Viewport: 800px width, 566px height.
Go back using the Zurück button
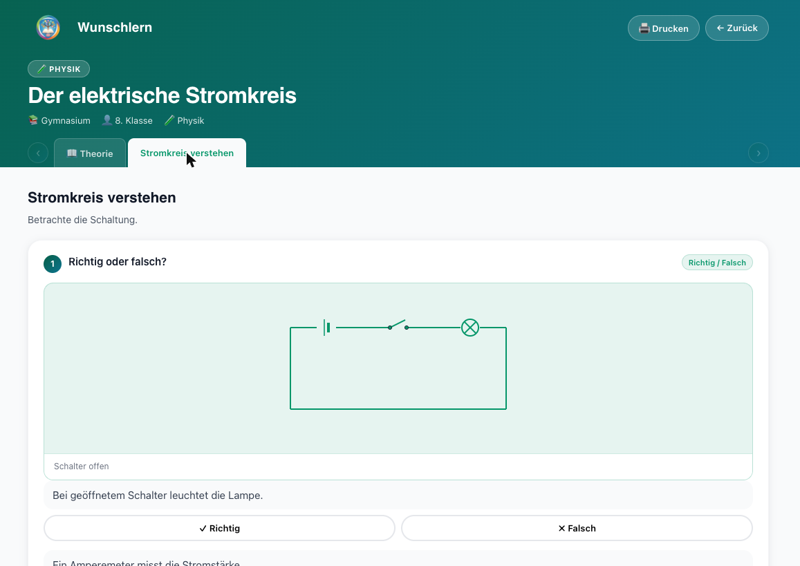[x=737, y=28]
